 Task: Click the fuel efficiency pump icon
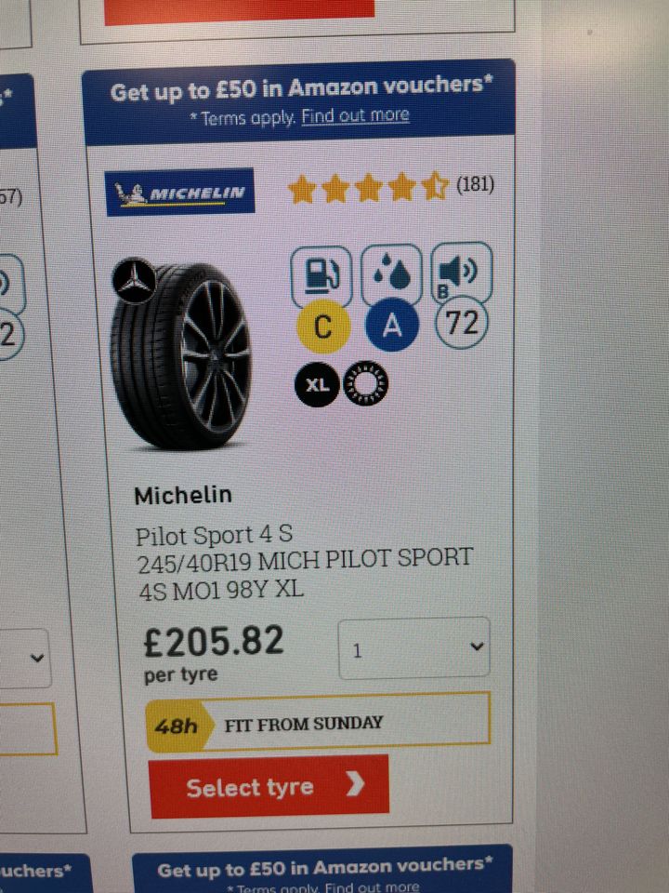click(x=321, y=274)
